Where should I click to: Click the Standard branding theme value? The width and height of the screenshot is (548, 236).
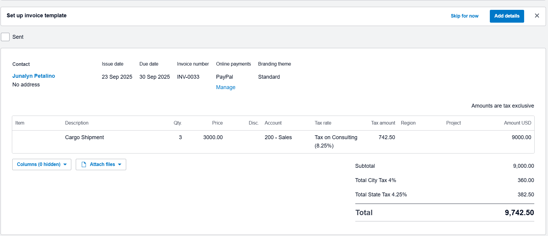pyautogui.click(x=269, y=77)
